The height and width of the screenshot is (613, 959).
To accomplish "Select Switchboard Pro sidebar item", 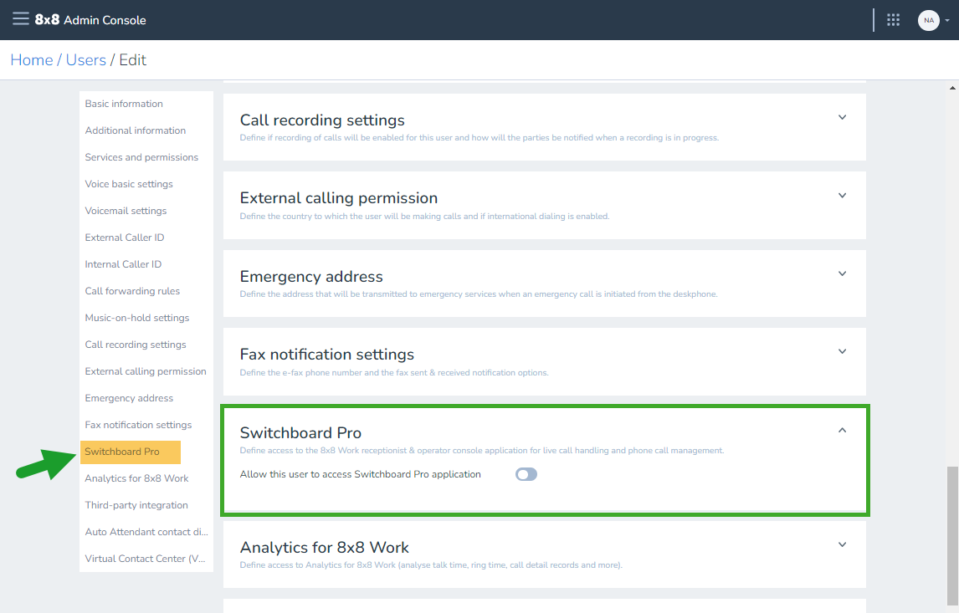I will [x=131, y=452].
